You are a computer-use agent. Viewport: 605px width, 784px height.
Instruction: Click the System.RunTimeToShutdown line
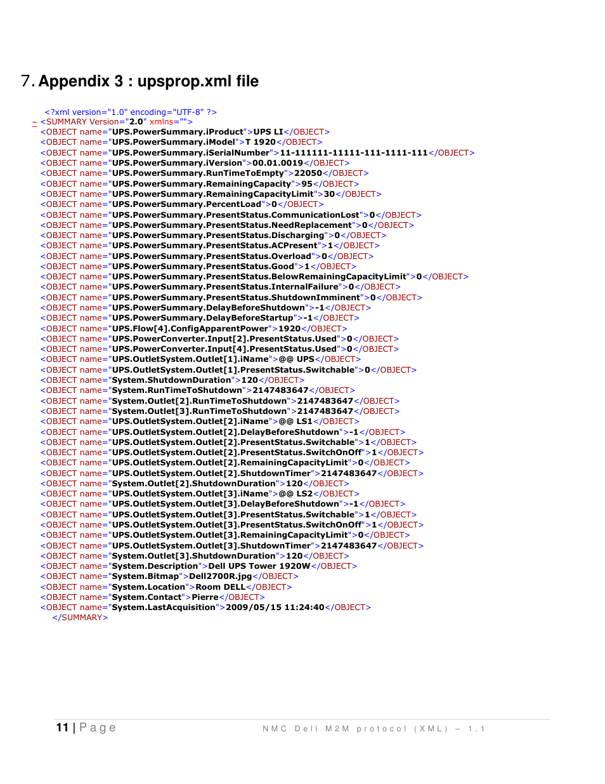(198, 390)
